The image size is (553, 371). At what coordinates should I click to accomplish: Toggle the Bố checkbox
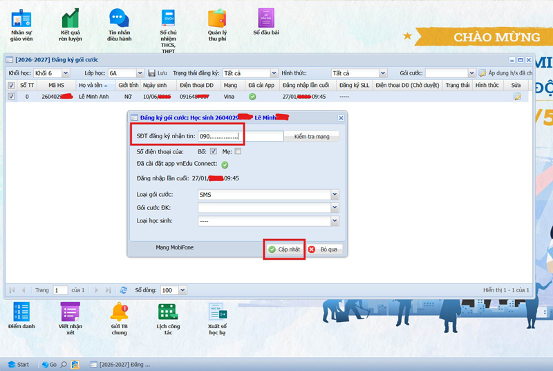(x=214, y=151)
